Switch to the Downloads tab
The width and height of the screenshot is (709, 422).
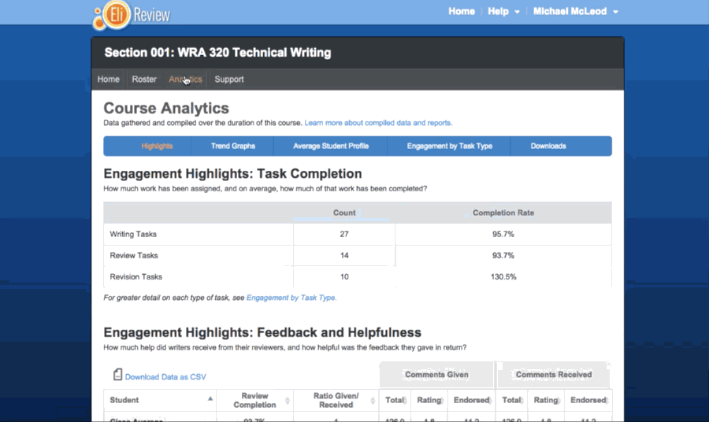click(x=548, y=146)
